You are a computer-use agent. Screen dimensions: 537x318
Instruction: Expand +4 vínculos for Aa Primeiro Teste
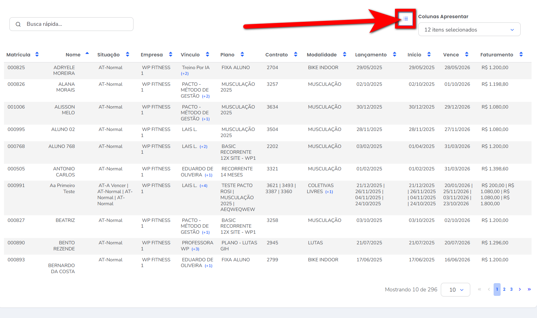point(203,186)
